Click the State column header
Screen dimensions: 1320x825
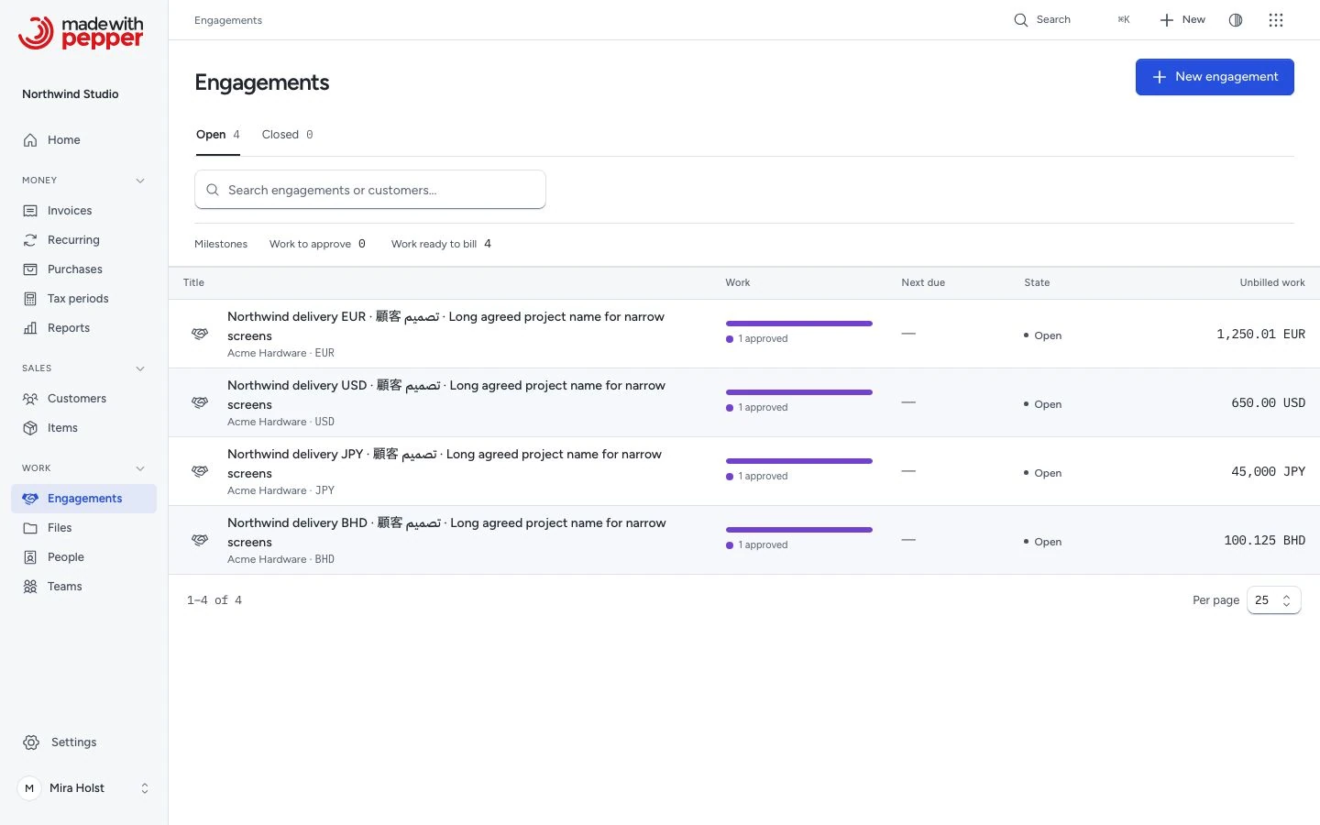coord(1037,283)
